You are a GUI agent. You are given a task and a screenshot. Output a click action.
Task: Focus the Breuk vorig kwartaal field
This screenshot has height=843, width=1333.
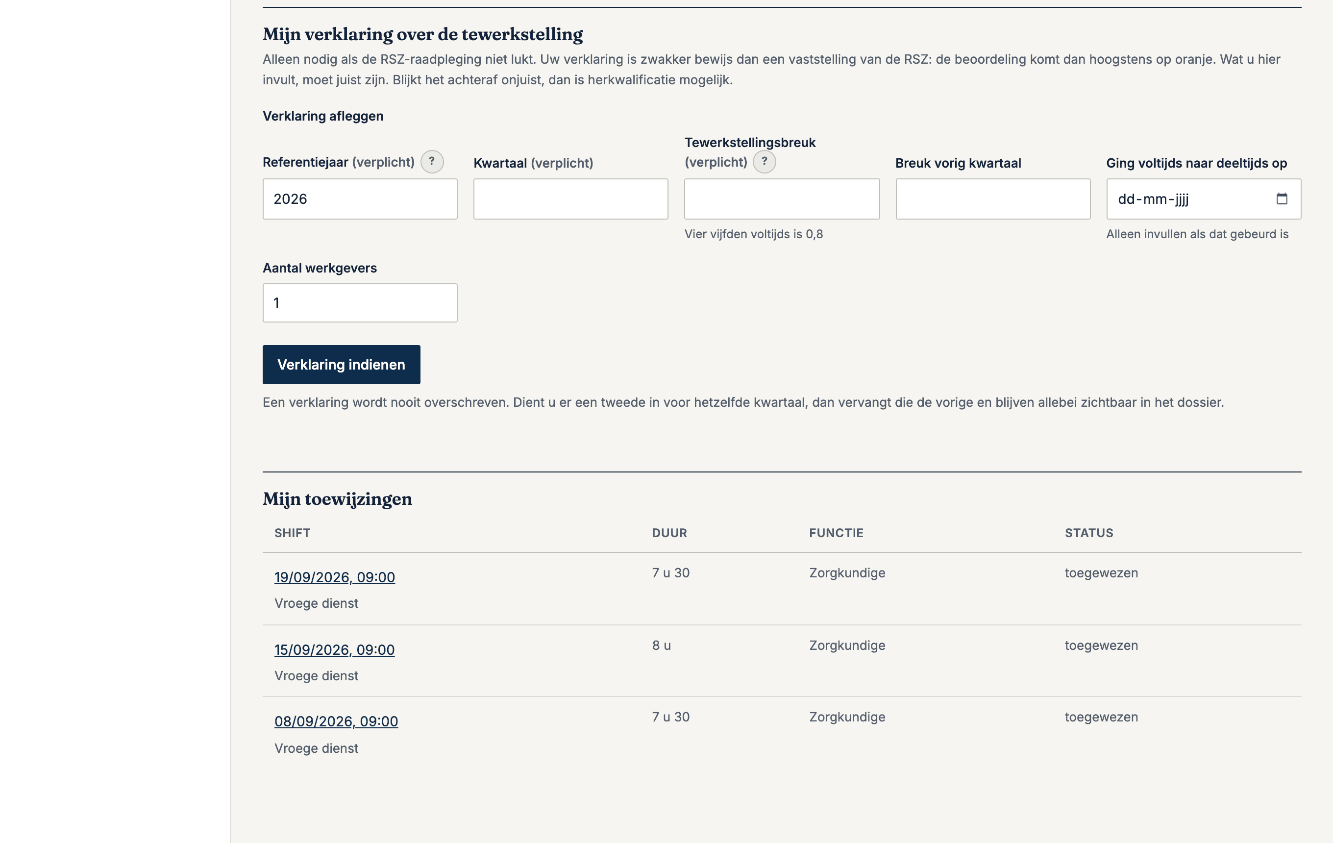993,198
